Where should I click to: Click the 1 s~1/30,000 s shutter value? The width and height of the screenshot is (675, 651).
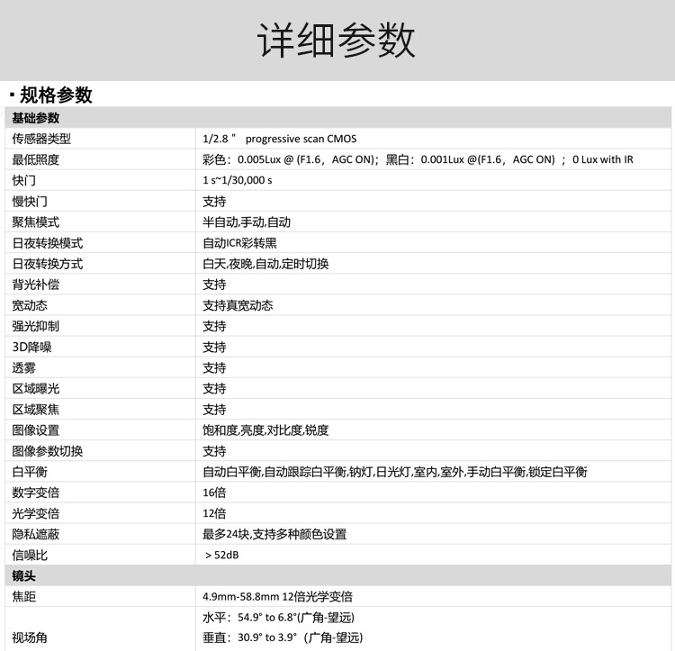[238, 180]
